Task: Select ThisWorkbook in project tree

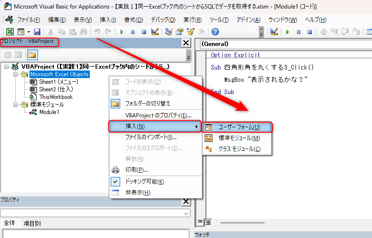Action: 56,97
